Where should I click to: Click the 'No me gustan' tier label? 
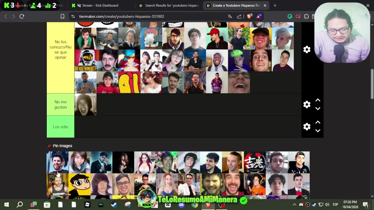click(60, 104)
